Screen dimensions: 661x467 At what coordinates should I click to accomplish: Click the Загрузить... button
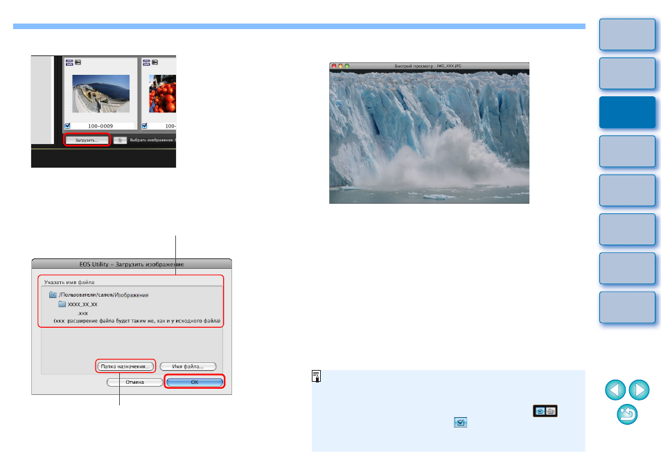pyautogui.click(x=87, y=140)
